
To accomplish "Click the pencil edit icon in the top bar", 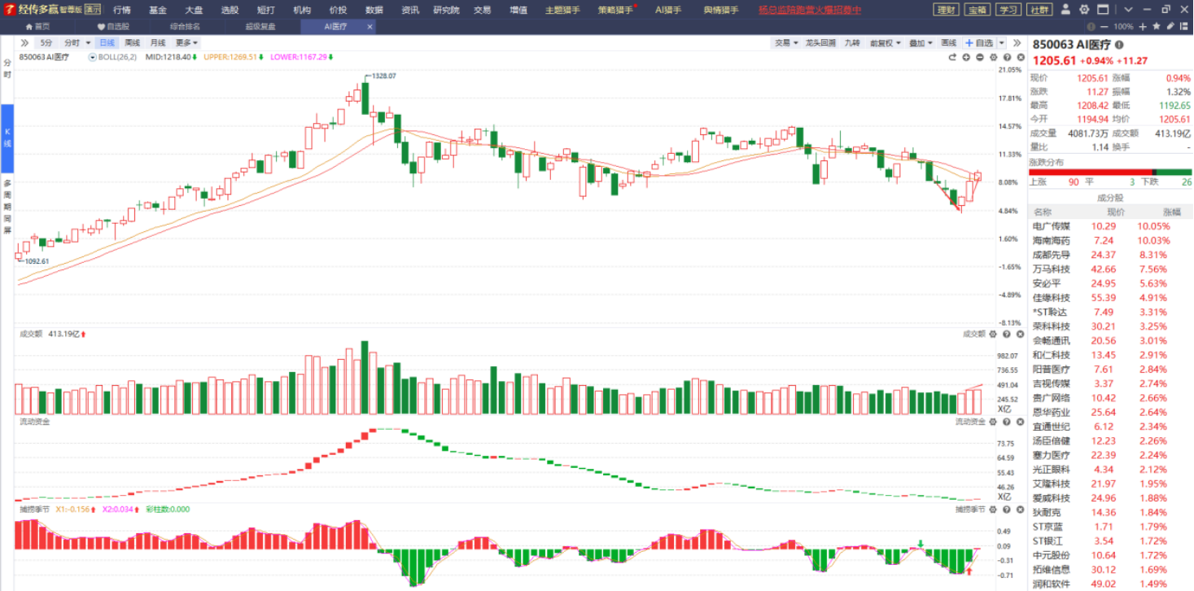I will click(x=1170, y=26).
